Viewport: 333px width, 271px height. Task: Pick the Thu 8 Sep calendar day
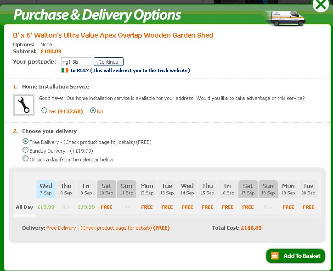[x=66, y=189]
